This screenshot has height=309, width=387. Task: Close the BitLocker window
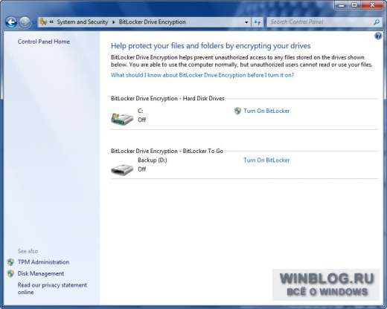[x=372, y=4]
